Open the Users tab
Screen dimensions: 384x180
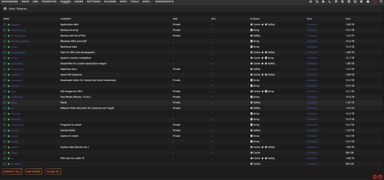pyautogui.click(x=79, y=2)
